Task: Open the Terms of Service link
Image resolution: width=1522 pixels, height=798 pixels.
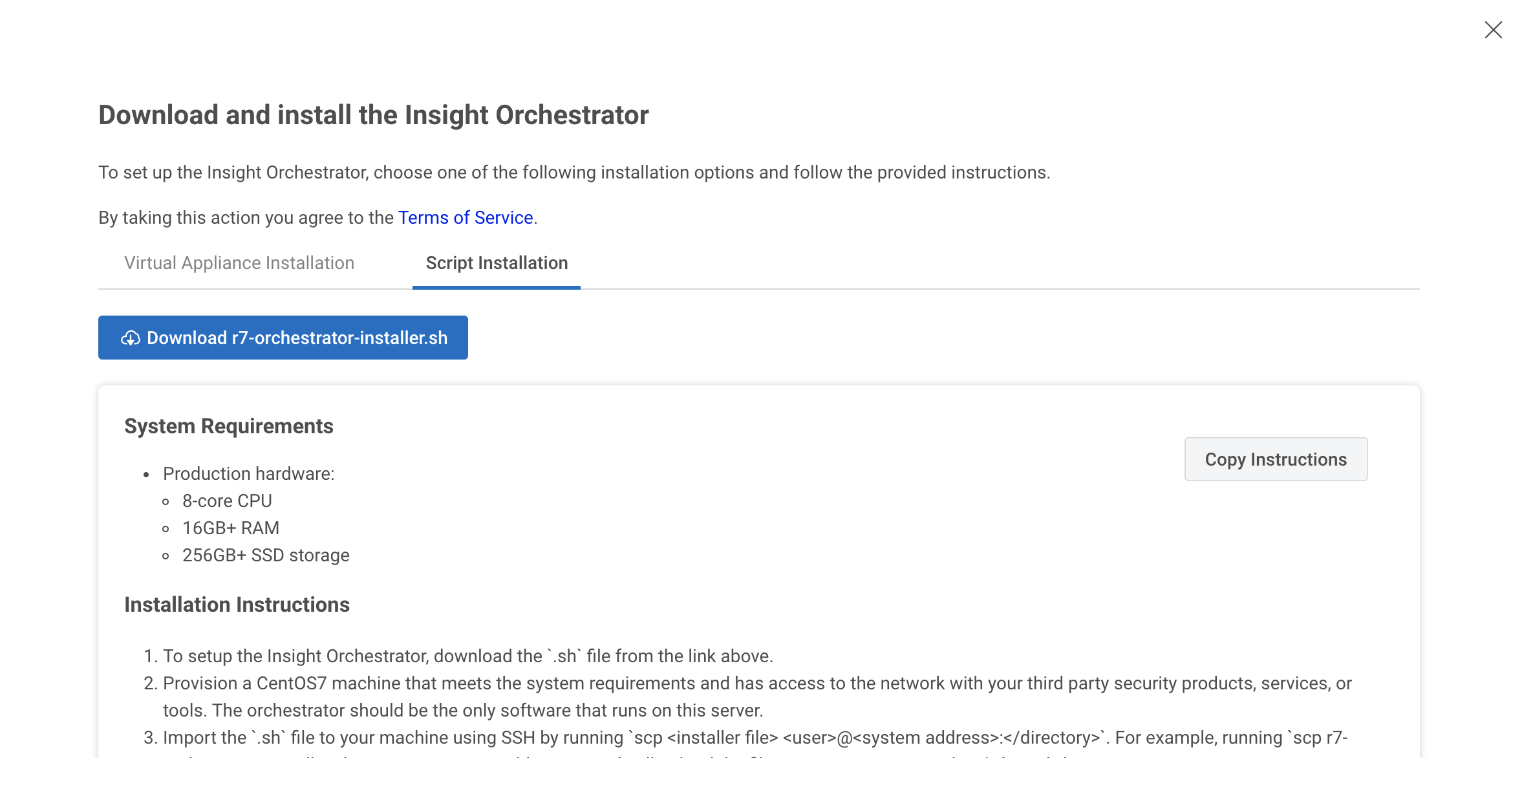Action: click(466, 218)
